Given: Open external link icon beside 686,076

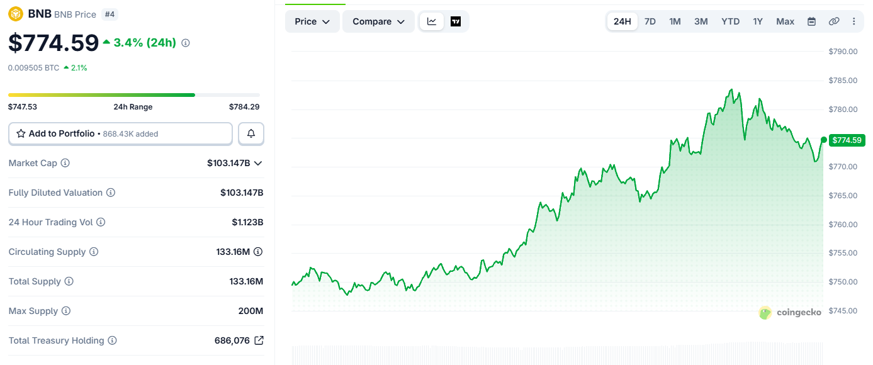Looking at the screenshot, I should 259,340.
